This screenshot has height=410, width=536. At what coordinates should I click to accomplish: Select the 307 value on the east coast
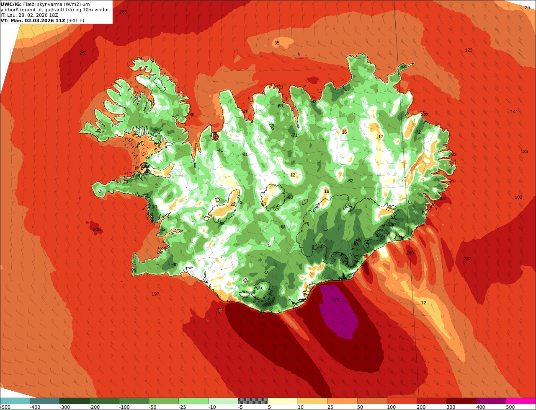pyautogui.click(x=442, y=199)
